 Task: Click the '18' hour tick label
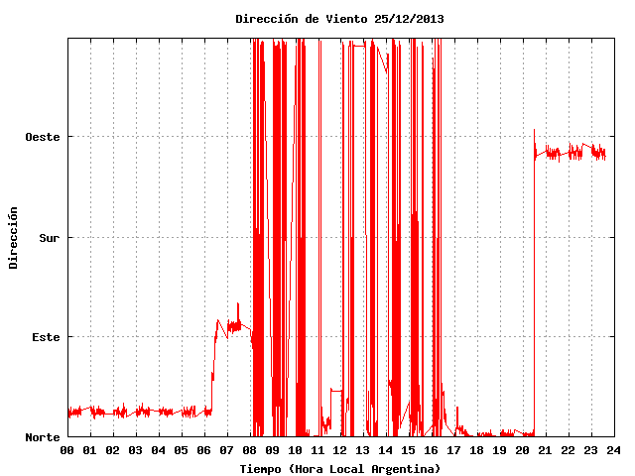tap(477, 450)
